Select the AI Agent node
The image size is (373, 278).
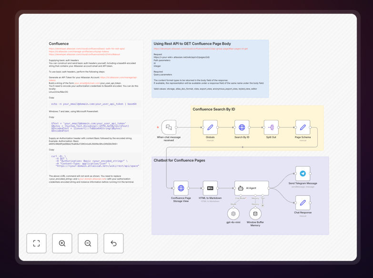tap(252, 188)
